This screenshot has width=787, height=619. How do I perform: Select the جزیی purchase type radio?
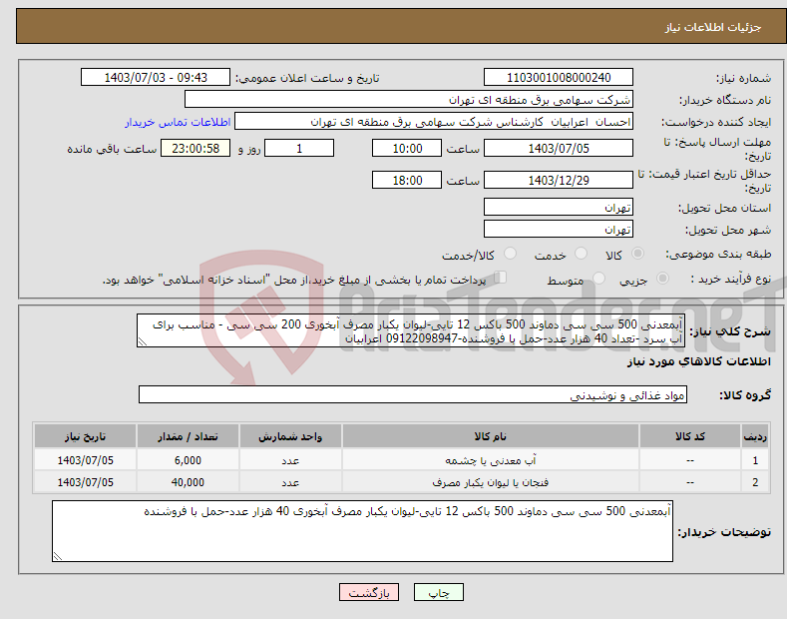(x=662, y=278)
